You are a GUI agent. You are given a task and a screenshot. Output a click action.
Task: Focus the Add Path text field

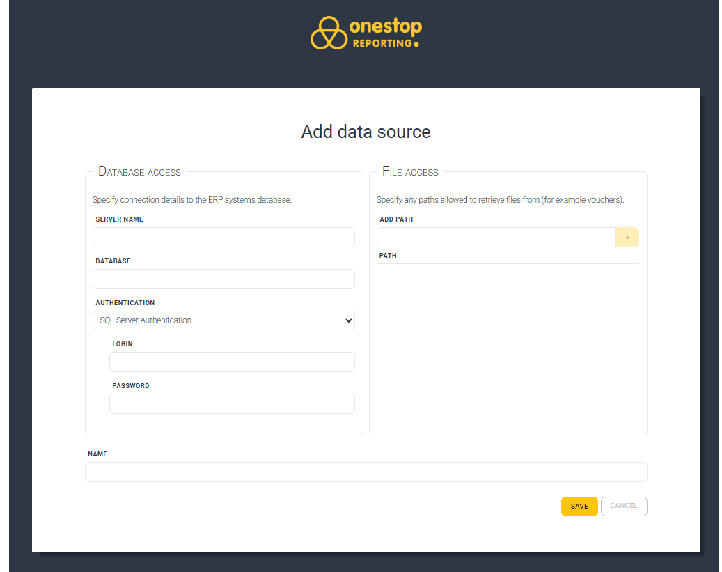[x=496, y=237]
